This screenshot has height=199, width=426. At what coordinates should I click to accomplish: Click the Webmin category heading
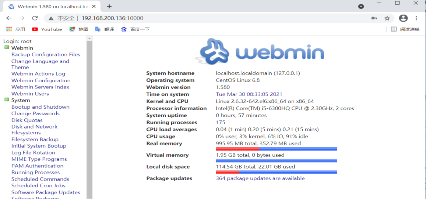click(22, 48)
